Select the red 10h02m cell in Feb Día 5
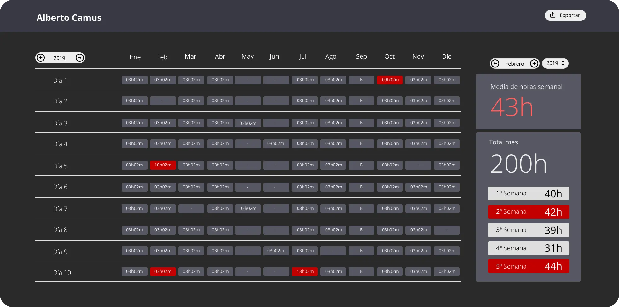 tap(163, 165)
